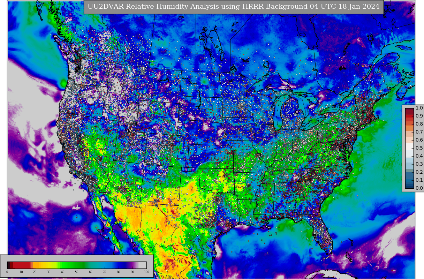The width and height of the screenshot is (424, 279).
Task: Pick the gray-teal swatch just above 0.2
Action: tap(409, 170)
